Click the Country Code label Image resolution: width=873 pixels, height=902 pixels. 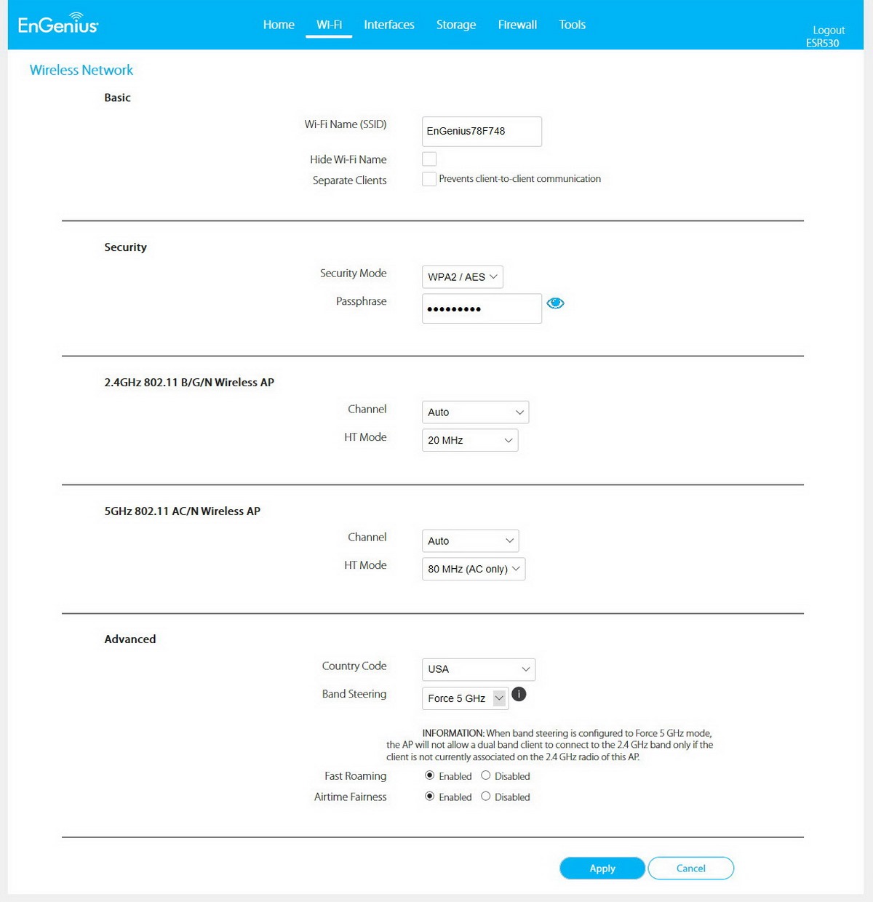pyautogui.click(x=354, y=666)
